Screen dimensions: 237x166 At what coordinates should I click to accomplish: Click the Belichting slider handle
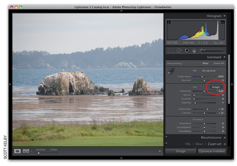[x=204, y=91]
